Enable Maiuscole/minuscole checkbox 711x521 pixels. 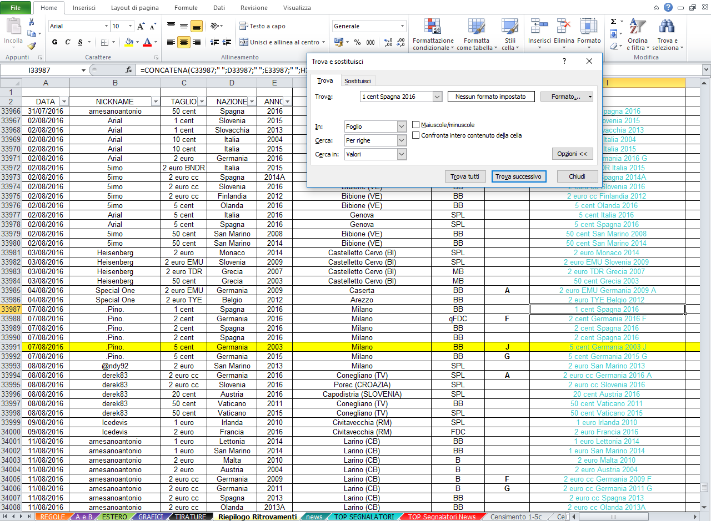[x=416, y=125]
